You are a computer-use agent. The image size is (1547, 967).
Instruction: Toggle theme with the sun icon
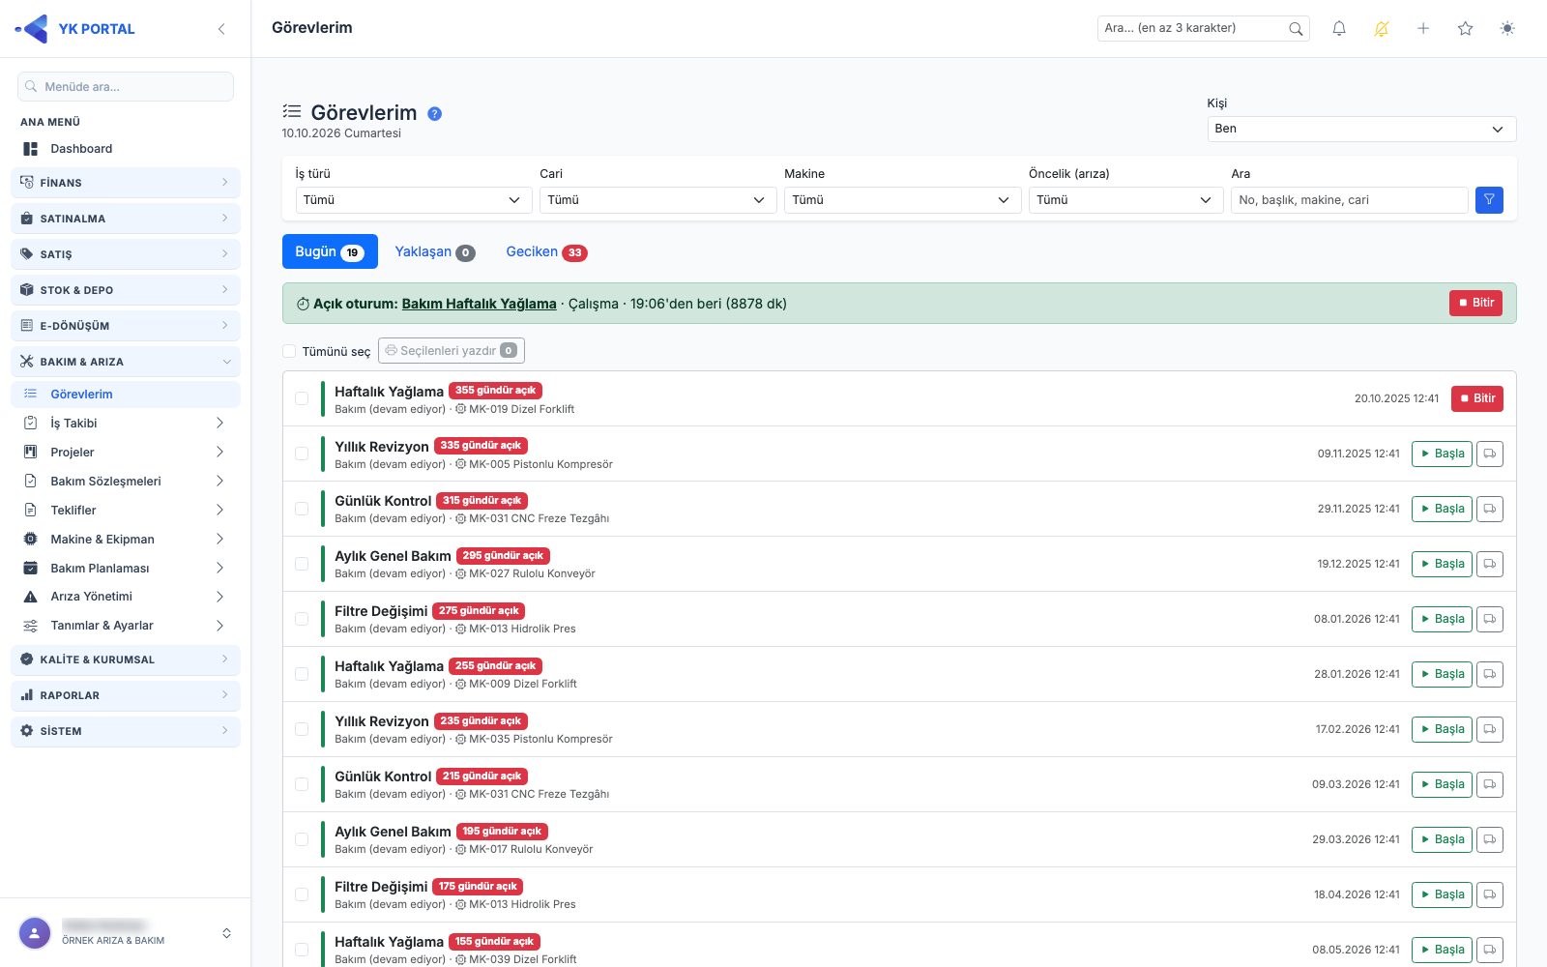tap(1507, 29)
